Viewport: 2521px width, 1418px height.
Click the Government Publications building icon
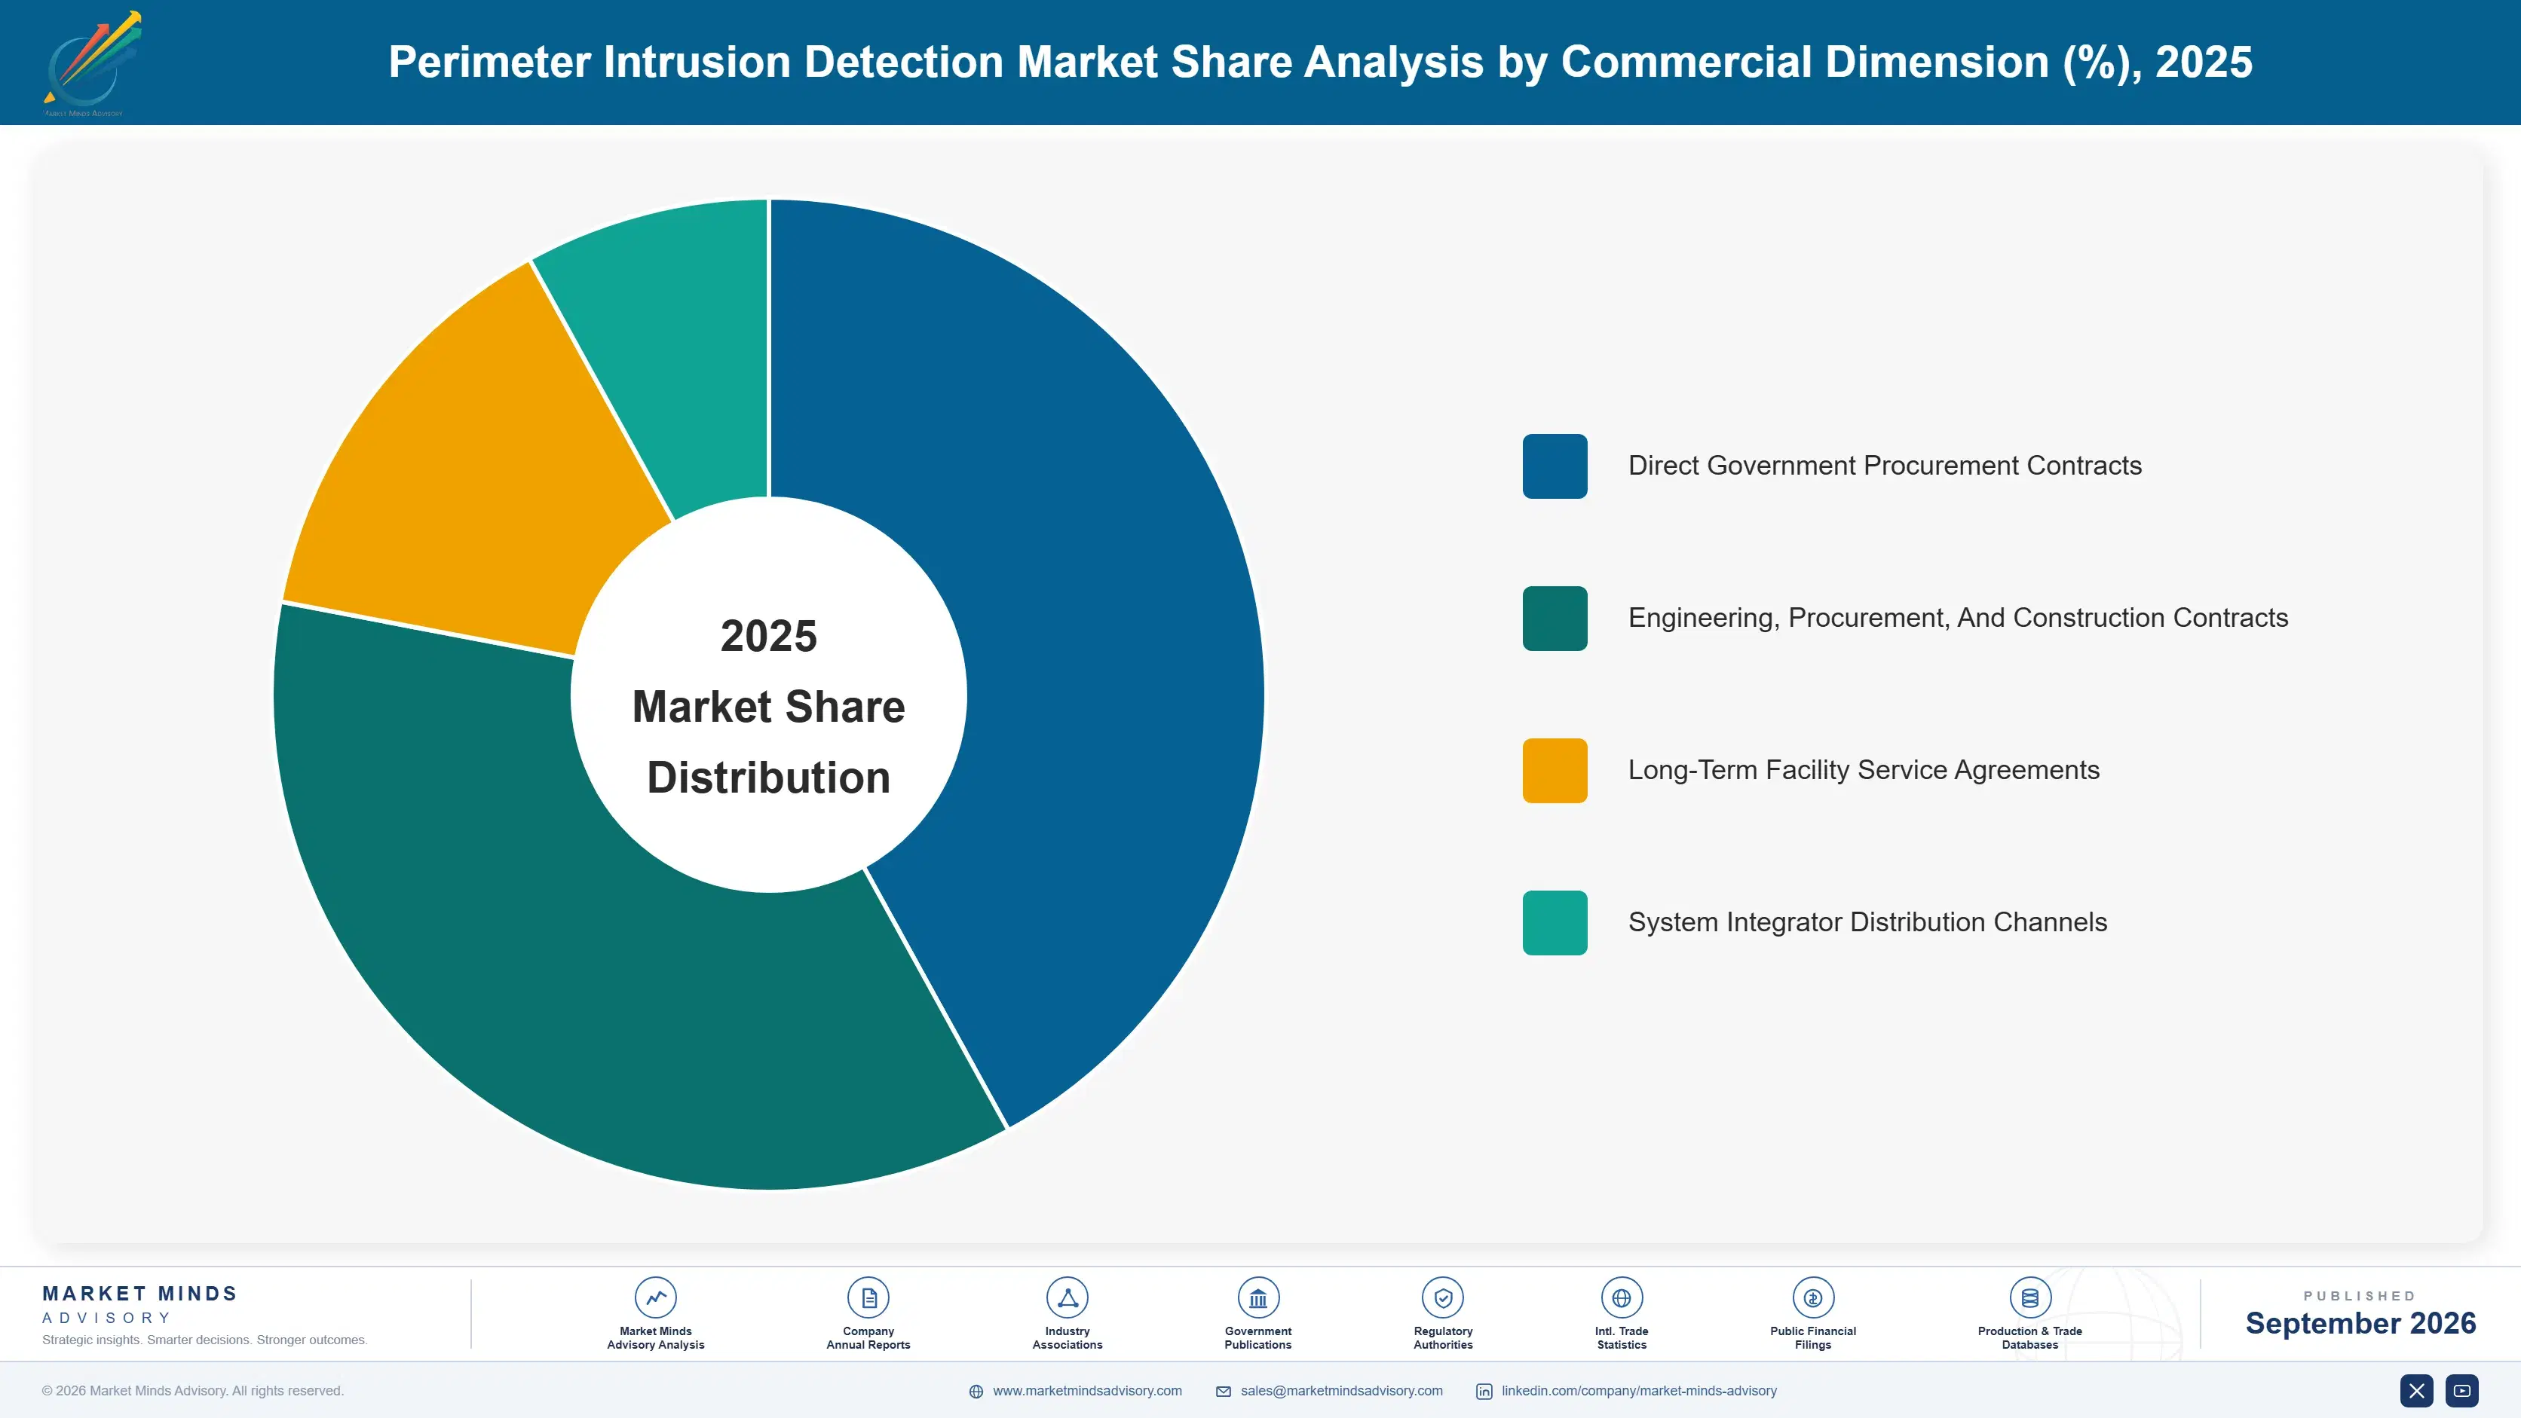[1257, 1297]
